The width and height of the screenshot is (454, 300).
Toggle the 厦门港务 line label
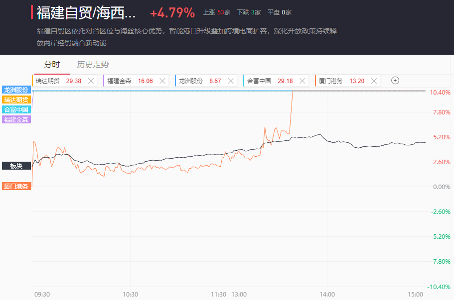click(16, 186)
